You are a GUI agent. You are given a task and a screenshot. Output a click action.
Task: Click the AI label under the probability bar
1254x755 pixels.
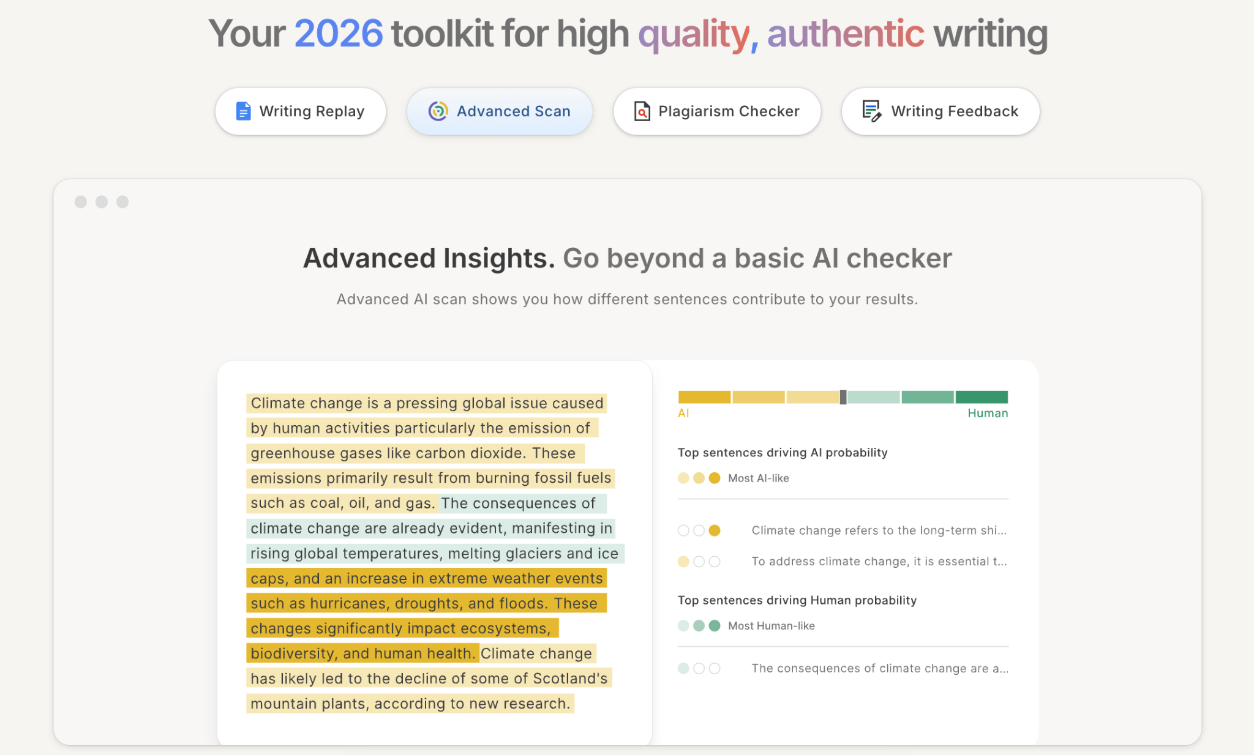tap(683, 413)
